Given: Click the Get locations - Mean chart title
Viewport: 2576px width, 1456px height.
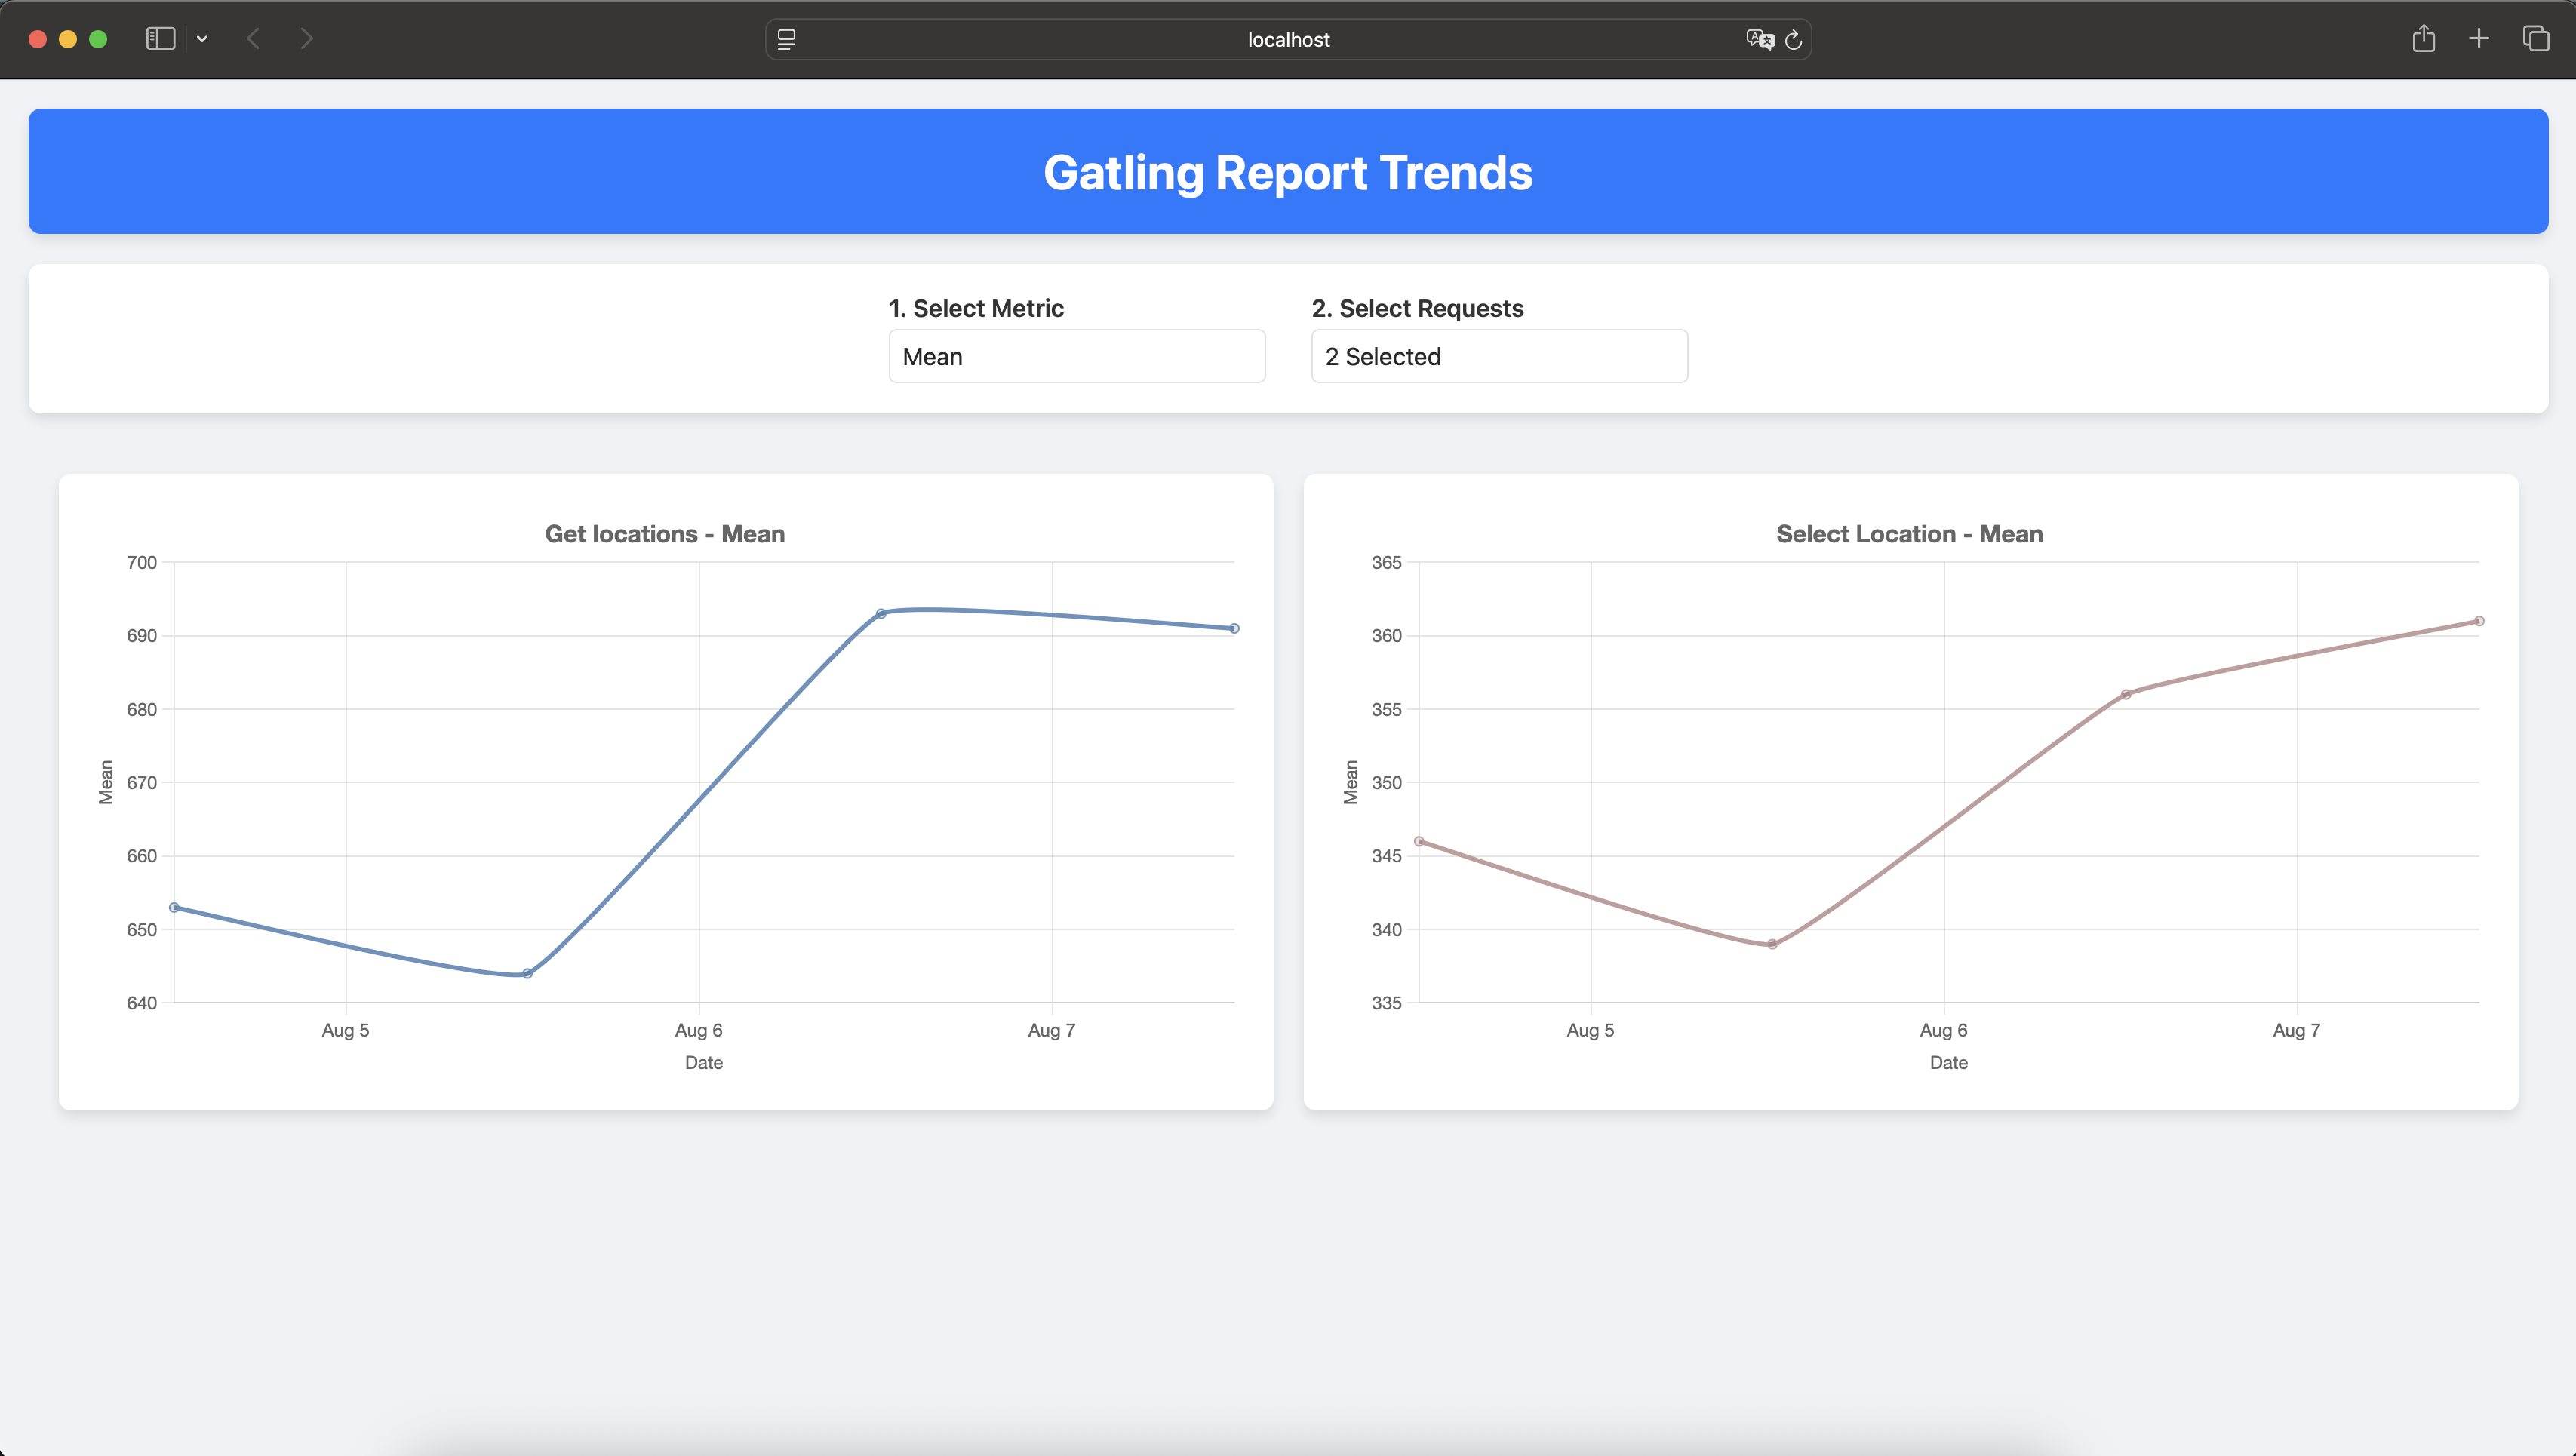Looking at the screenshot, I should [665, 534].
